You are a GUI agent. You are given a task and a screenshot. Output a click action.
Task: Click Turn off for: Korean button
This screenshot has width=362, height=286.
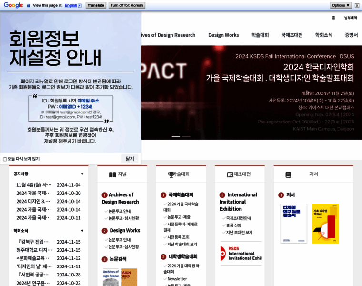(127, 5)
